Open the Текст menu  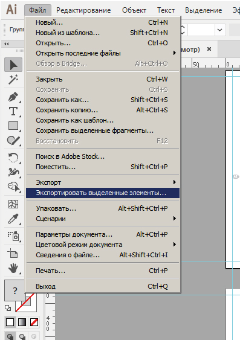tap(166, 10)
